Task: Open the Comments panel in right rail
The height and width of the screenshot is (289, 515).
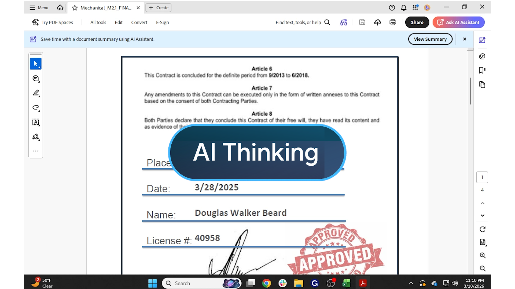Action: (482, 56)
